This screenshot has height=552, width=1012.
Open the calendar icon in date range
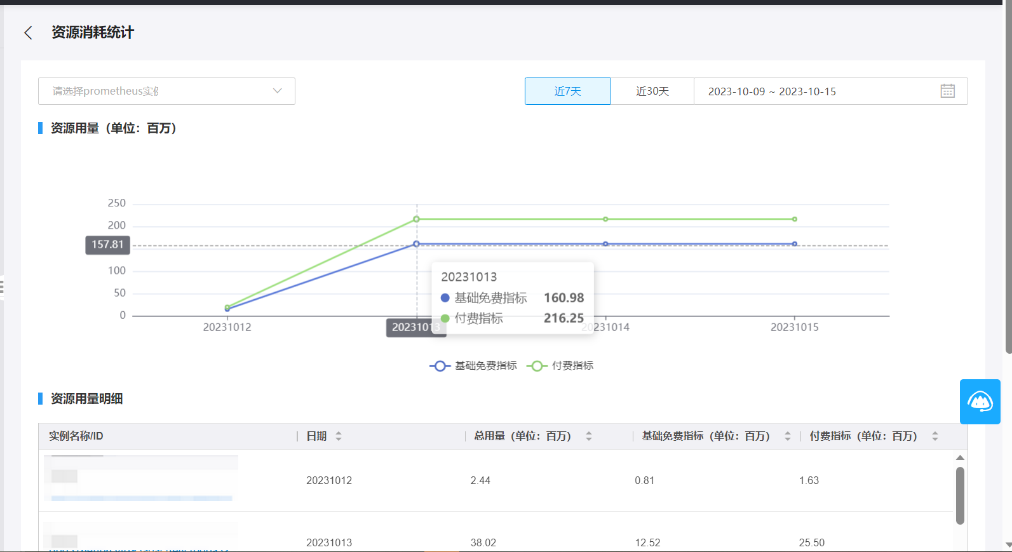[x=947, y=91]
